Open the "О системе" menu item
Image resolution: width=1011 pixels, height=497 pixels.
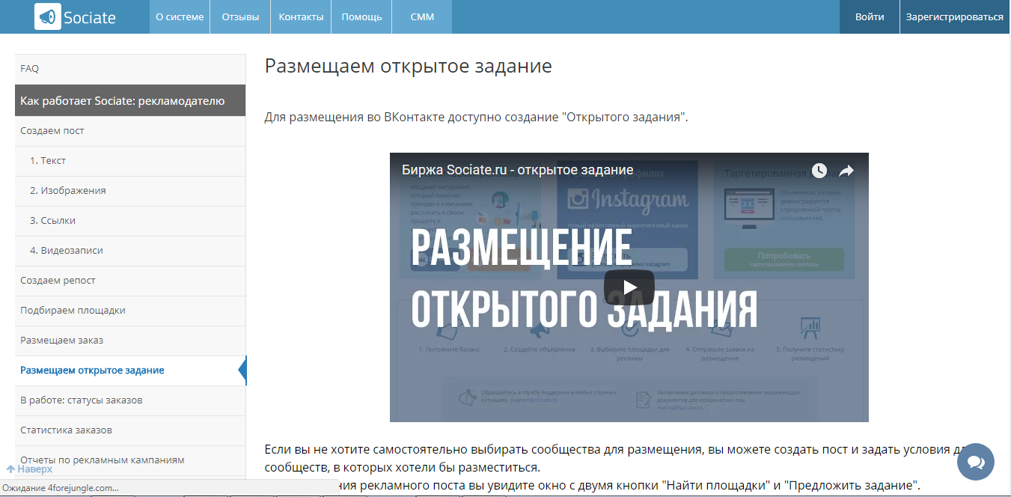coord(180,16)
